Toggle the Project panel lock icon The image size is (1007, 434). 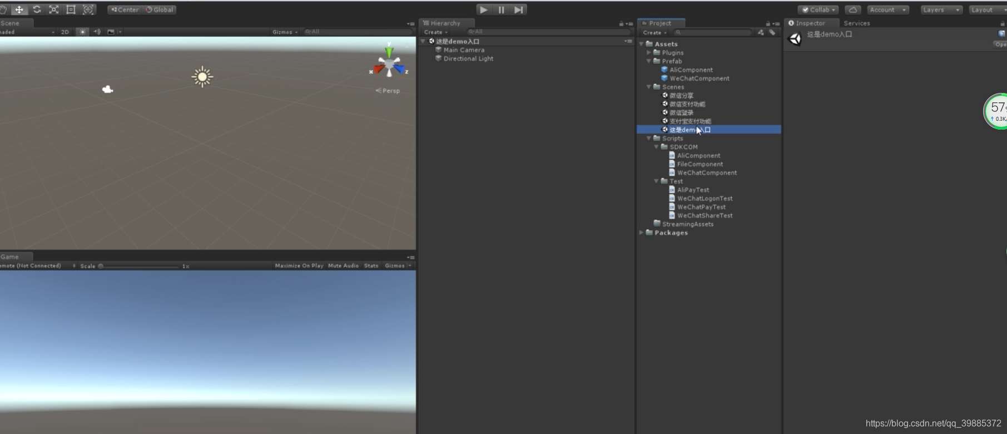[768, 23]
